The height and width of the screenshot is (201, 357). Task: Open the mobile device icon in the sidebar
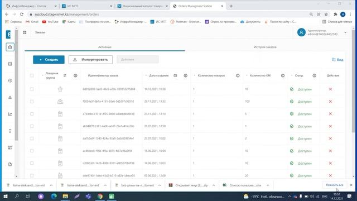click(10, 131)
